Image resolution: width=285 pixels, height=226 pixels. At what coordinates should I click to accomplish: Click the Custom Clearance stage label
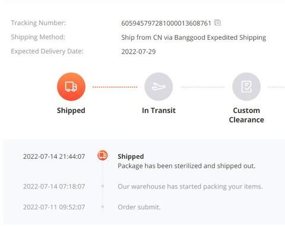(x=246, y=115)
